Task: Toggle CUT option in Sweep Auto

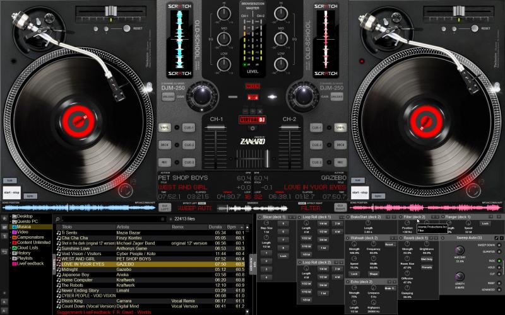Action: (499, 274)
